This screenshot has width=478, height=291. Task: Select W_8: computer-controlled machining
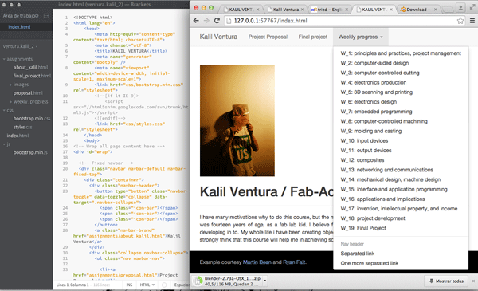click(384, 121)
